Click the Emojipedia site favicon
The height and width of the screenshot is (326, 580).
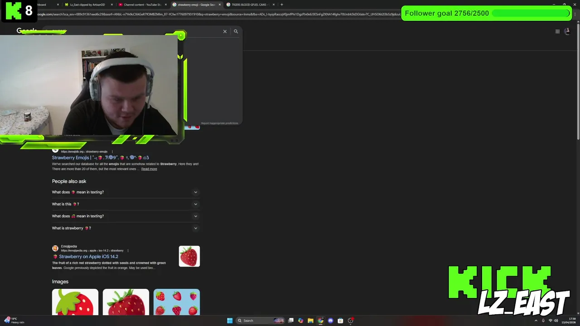55,248
